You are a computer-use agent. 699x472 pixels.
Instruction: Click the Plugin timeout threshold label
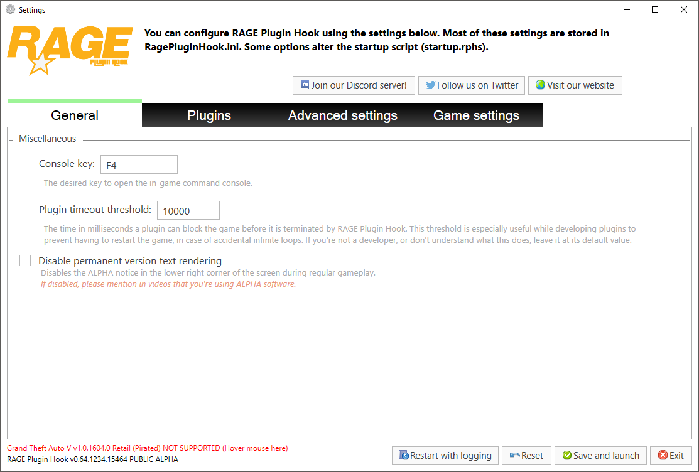(x=95, y=210)
